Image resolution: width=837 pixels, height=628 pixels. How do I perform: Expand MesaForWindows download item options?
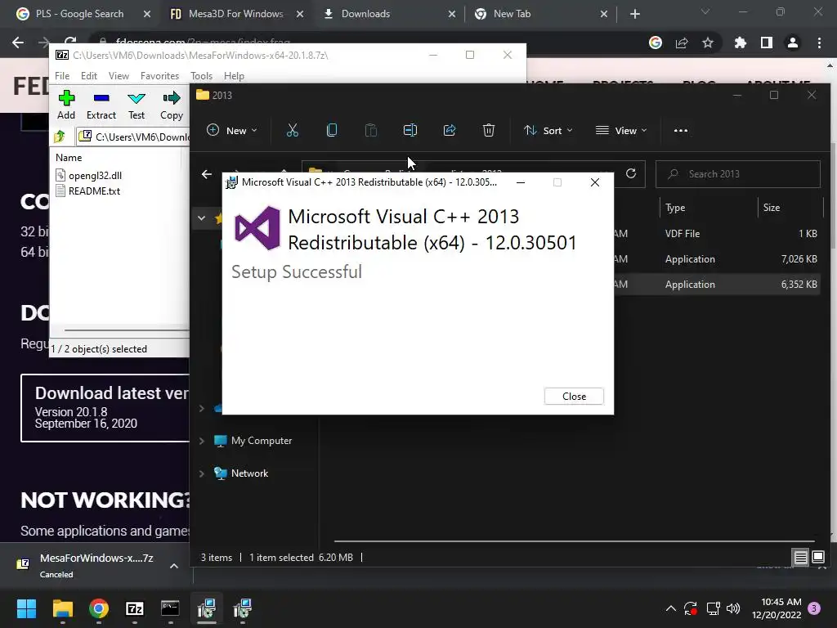[x=174, y=566]
